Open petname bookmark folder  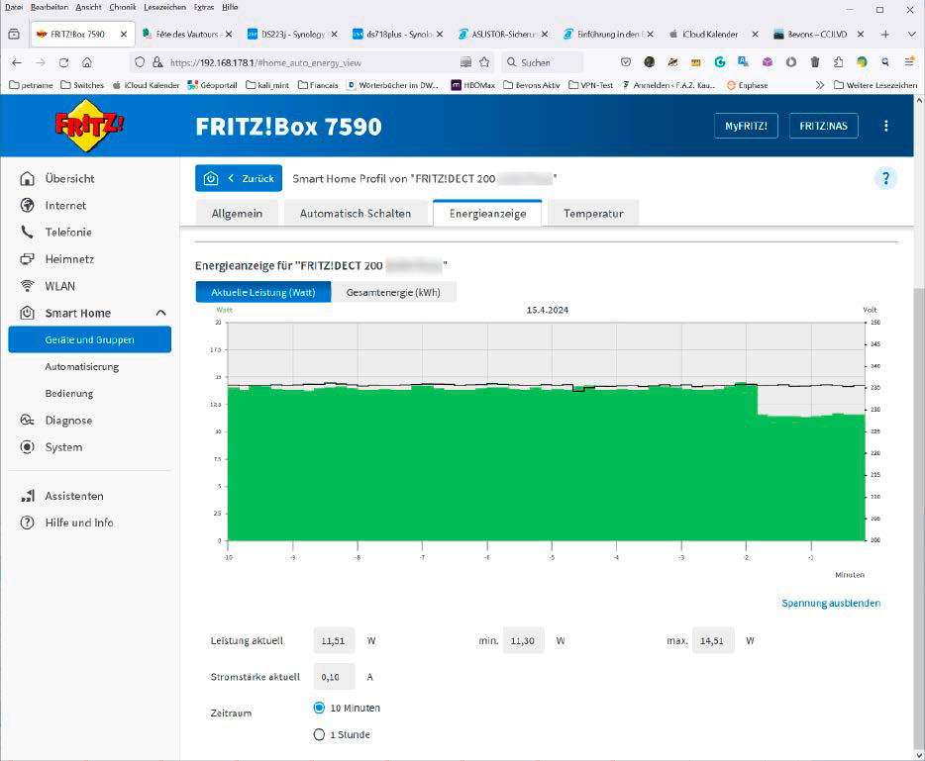[x=32, y=85]
